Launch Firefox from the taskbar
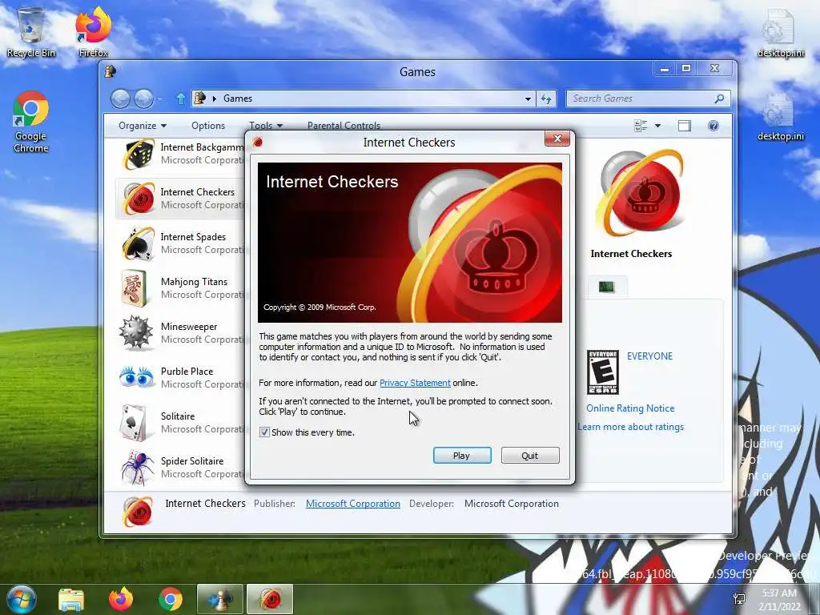 (121, 599)
